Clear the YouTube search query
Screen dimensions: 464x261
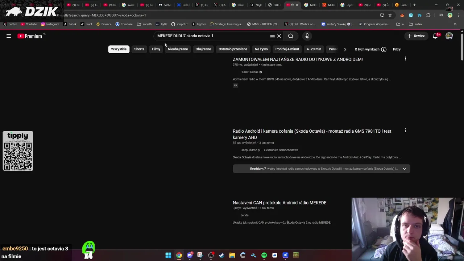pyautogui.click(x=279, y=36)
